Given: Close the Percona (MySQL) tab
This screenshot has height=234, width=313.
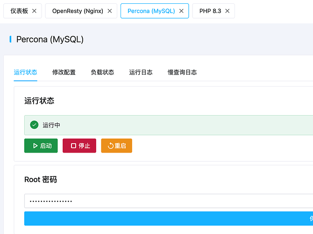Looking at the screenshot, I should [181, 11].
